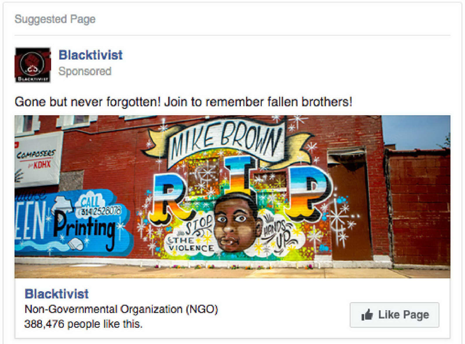Click the Non-Governmental Organization (NGO) category text
This screenshot has height=344, width=465.
[121, 309]
